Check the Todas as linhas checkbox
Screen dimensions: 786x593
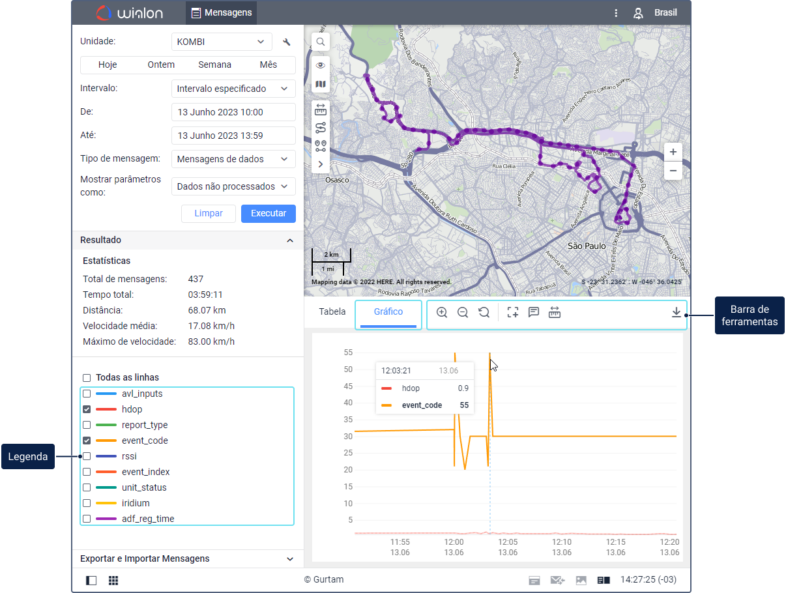click(x=87, y=377)
